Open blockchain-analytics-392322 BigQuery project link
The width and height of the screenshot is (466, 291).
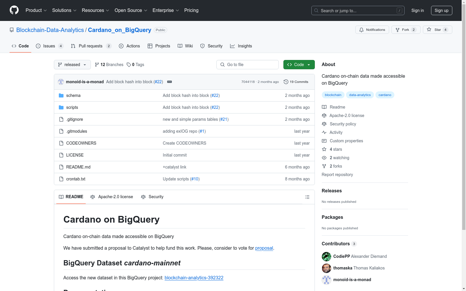click(194, 278)
